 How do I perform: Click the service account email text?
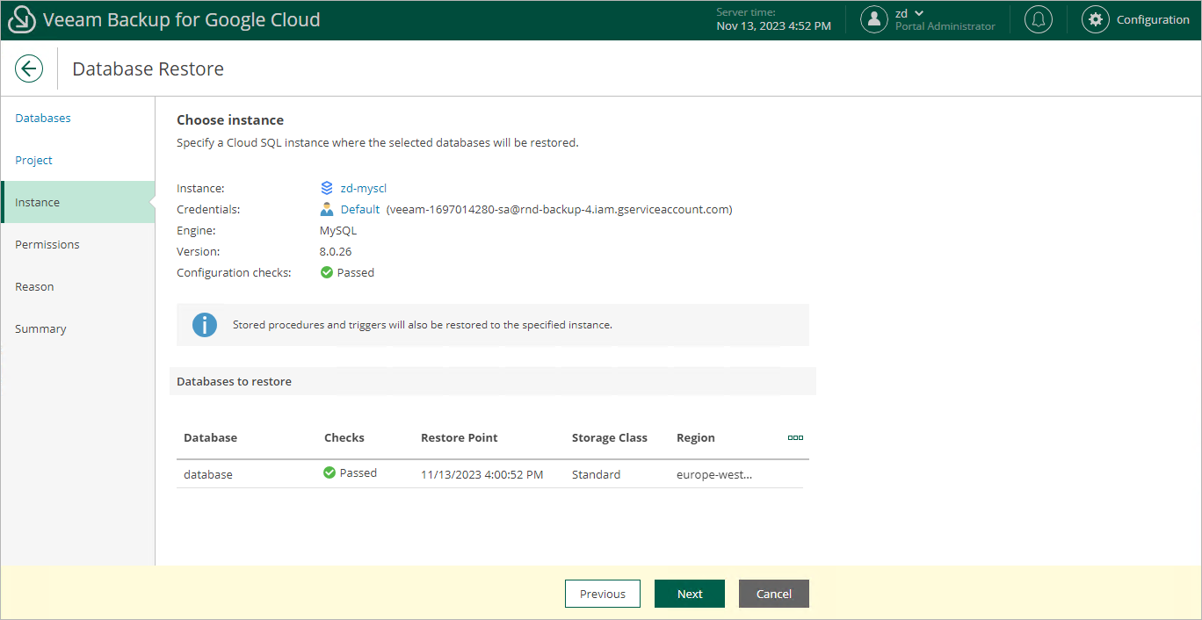pos(560,209)
